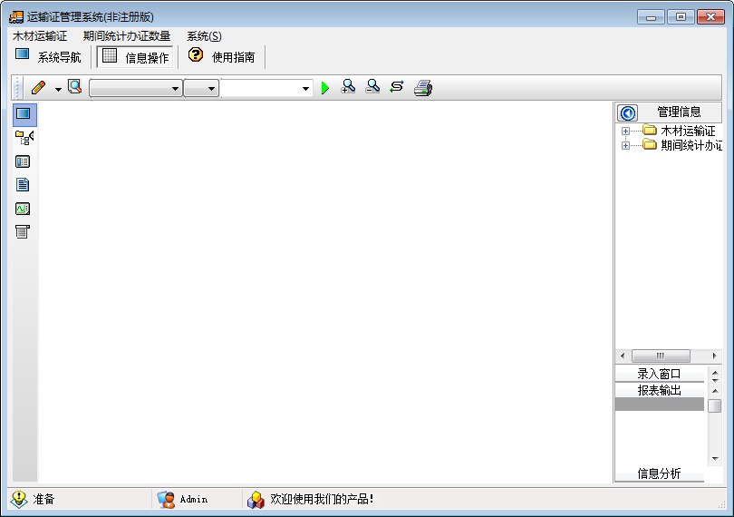Viewport: 734px width, 517px height.
Task: Click the pencil edit icon in toolbar
Action: pyautogui.click(x=38, y=87)
